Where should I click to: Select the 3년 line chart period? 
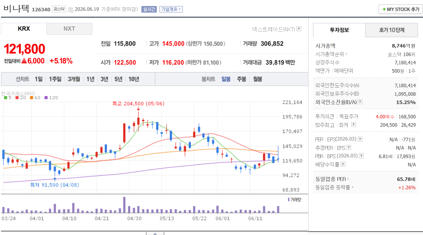click(104, 79)
